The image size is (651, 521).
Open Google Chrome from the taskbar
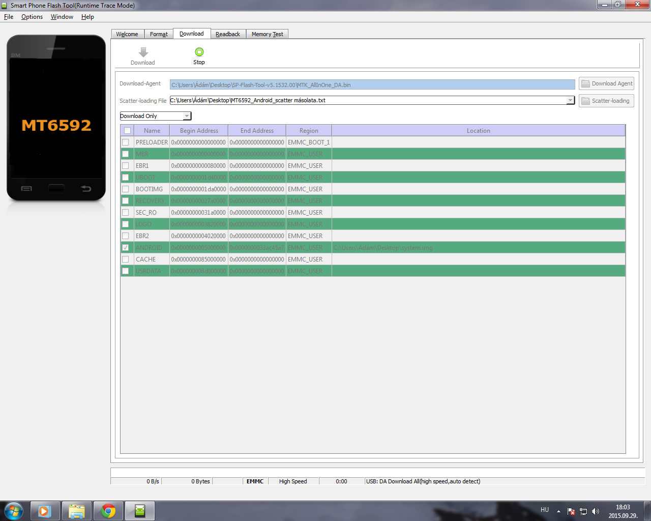(x=108, y=511)
